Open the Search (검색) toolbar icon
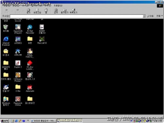This screenshot has width=164, height=123. click(x=56, y=11)
